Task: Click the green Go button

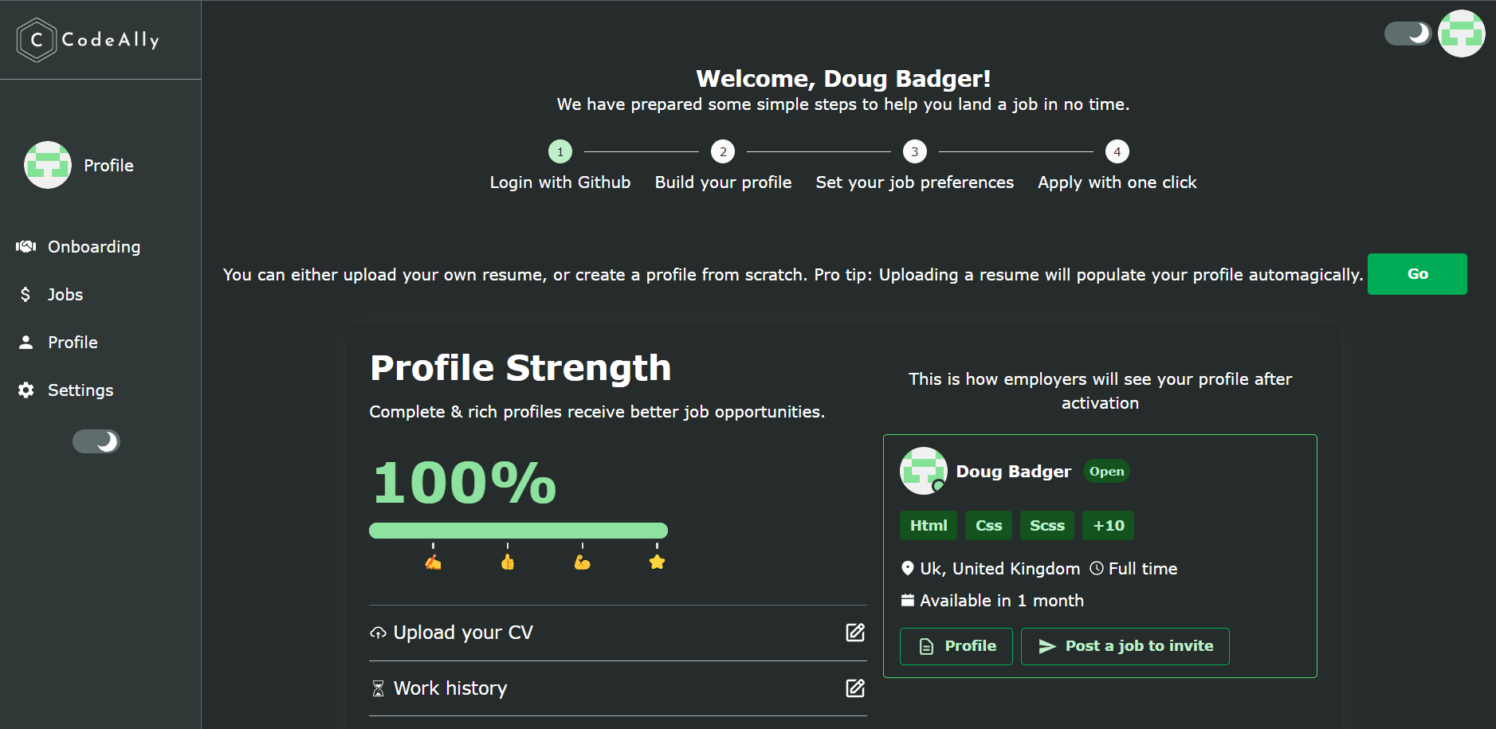Action: point(1417,274)
